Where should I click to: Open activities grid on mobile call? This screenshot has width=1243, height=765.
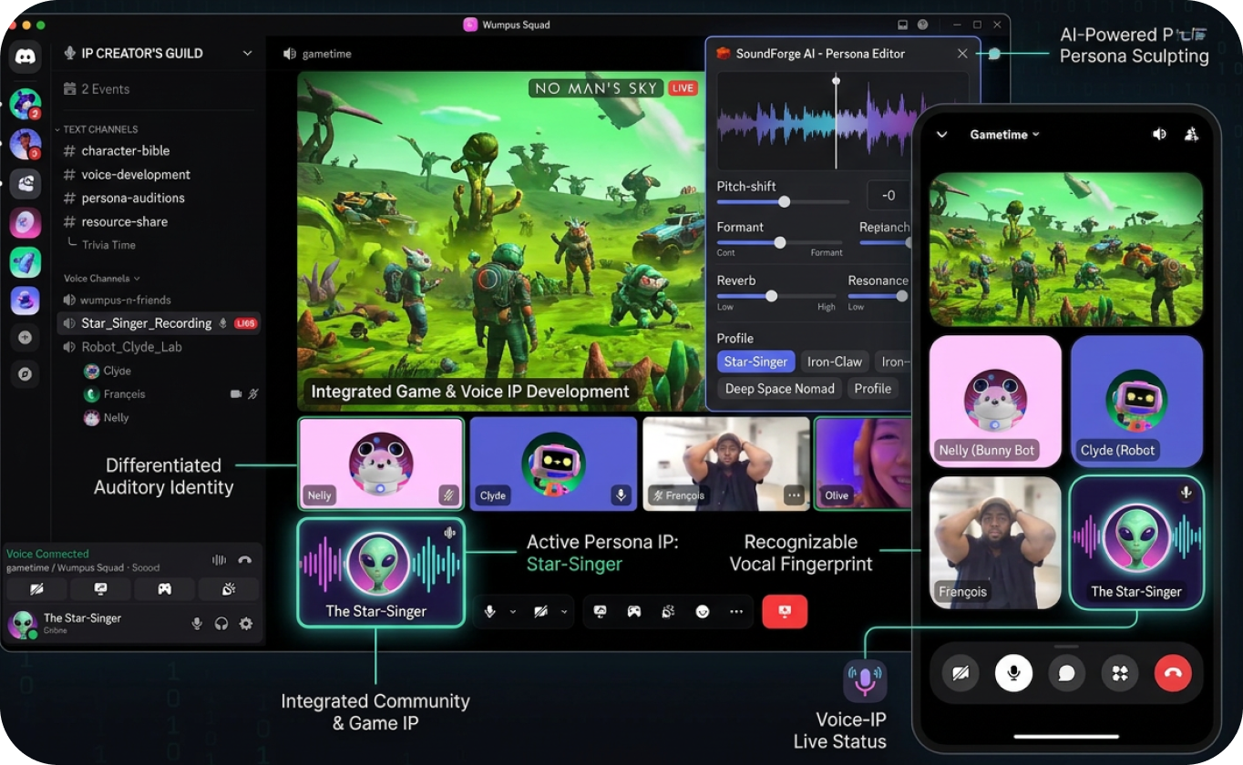tap(1120, 673)
